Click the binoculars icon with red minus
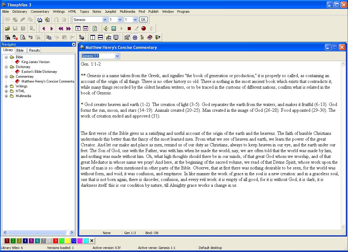The width and height of the screenshot is (348, 252). 15,37
